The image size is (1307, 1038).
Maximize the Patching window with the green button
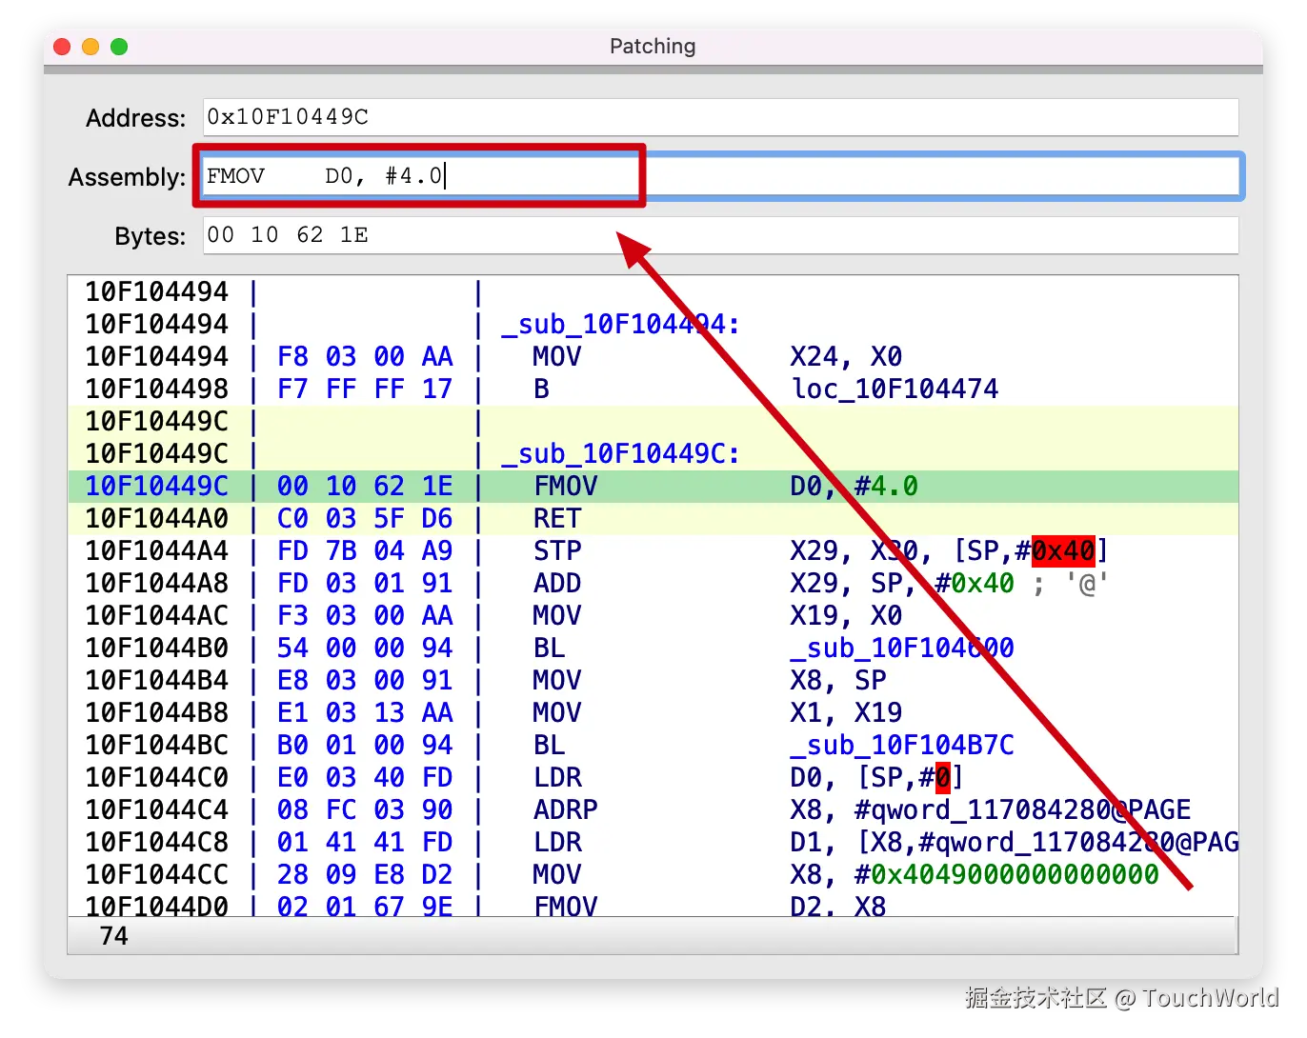[x=119, y=47]
